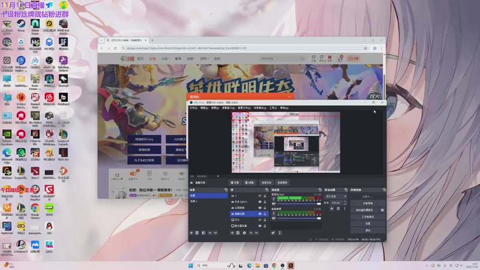The width and height of the screenshot is (480, 270).
Task: Move selected scene up
Action: pyautogui.click(x=209, y=233)
